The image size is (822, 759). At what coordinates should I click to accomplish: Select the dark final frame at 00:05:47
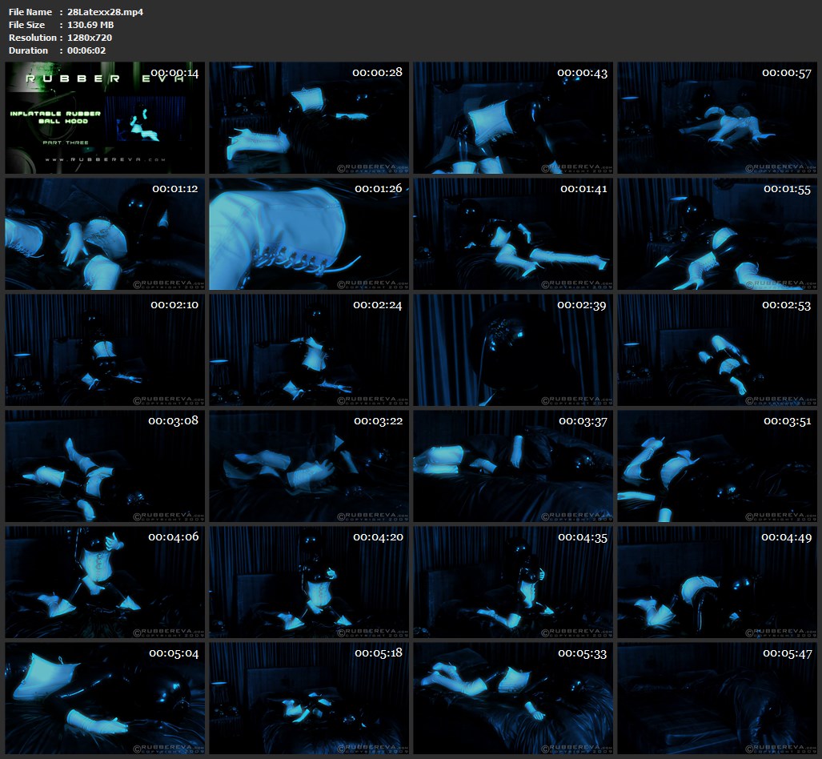[x=717, y=699]
